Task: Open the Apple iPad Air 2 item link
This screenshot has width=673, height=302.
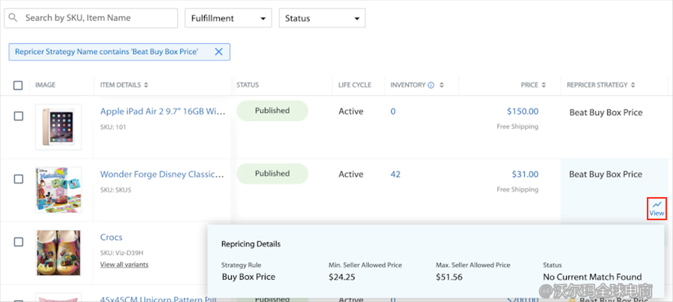Action: point(162,112)
